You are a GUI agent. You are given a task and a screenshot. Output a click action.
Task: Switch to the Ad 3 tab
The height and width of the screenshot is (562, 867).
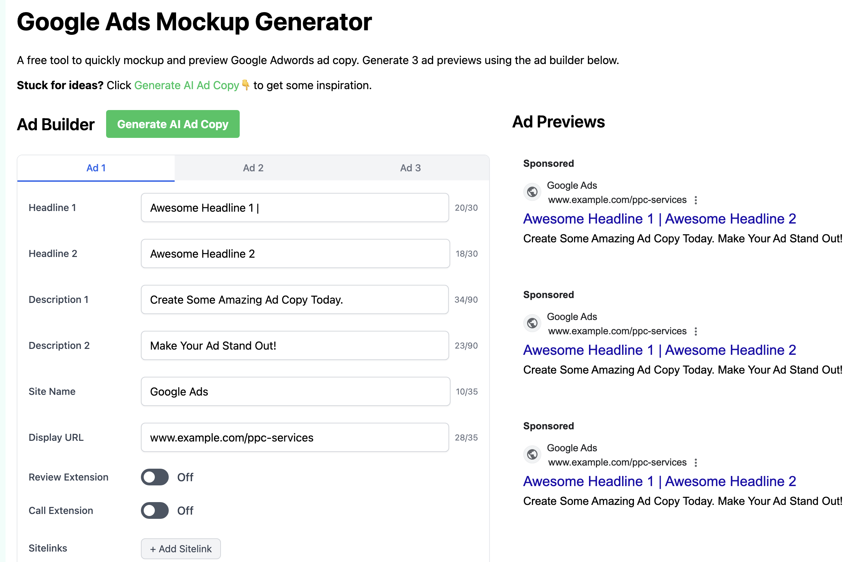411,168
